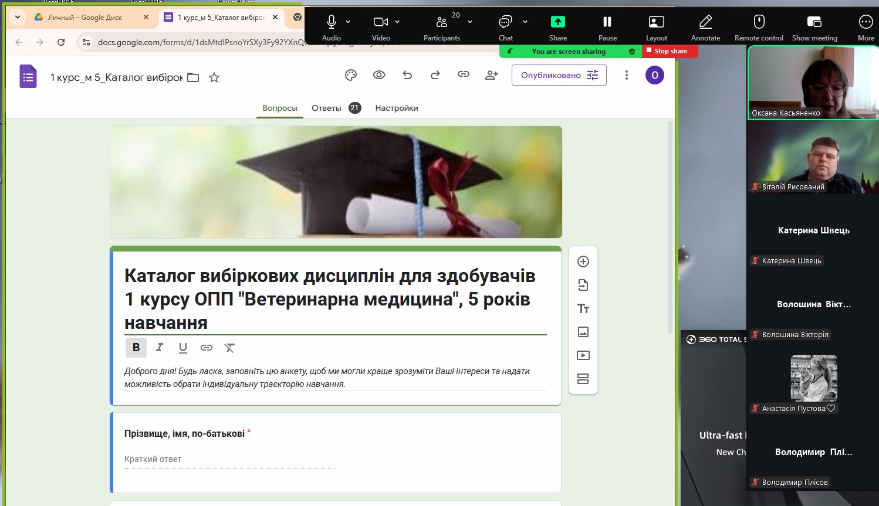Expand Zoom Video options arrow

[397, 22]
